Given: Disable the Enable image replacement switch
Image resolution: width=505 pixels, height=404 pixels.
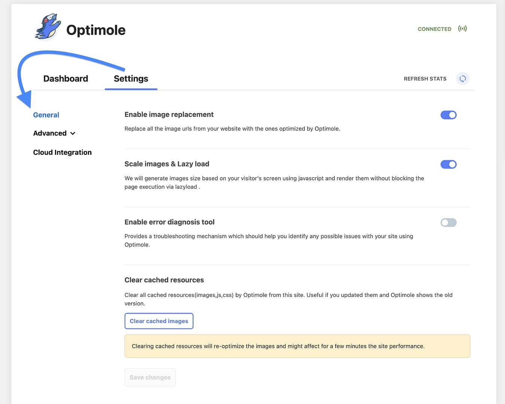Looking at the screenshot, I should (448, 115).
